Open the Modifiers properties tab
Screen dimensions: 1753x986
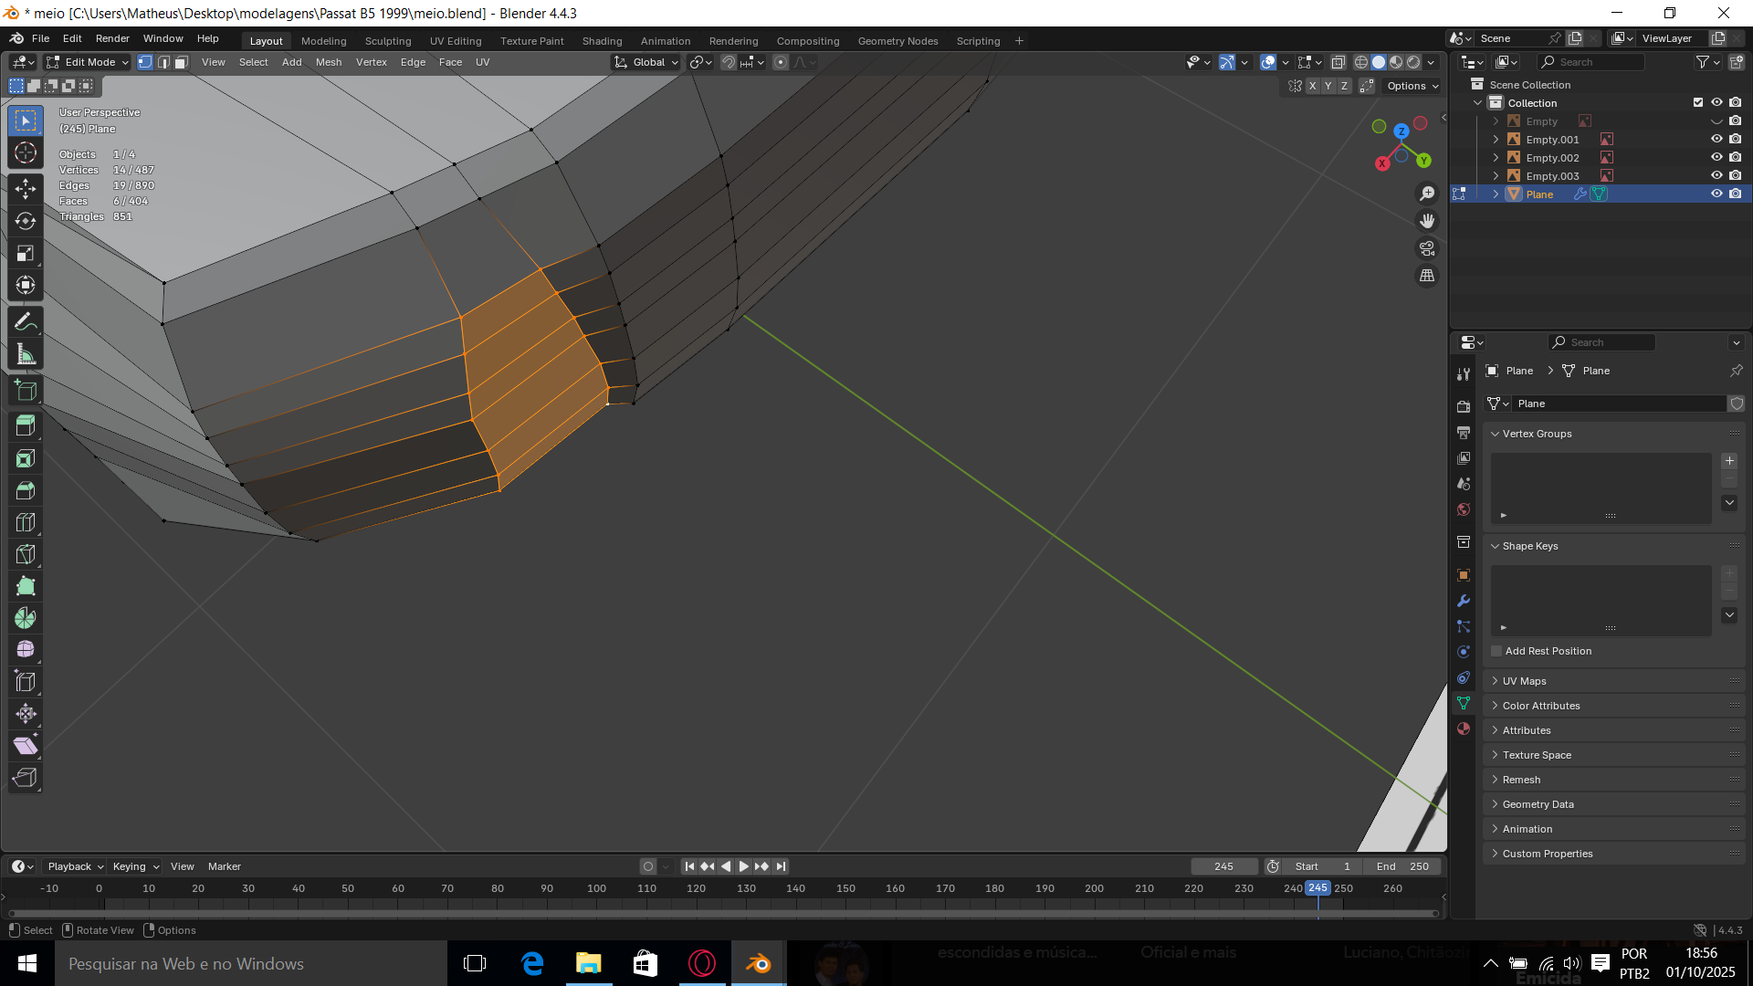point(1464,601)
